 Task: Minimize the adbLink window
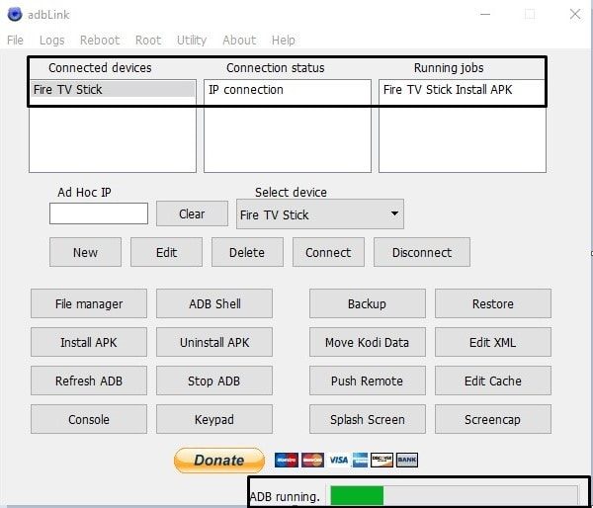pos(485,15)
